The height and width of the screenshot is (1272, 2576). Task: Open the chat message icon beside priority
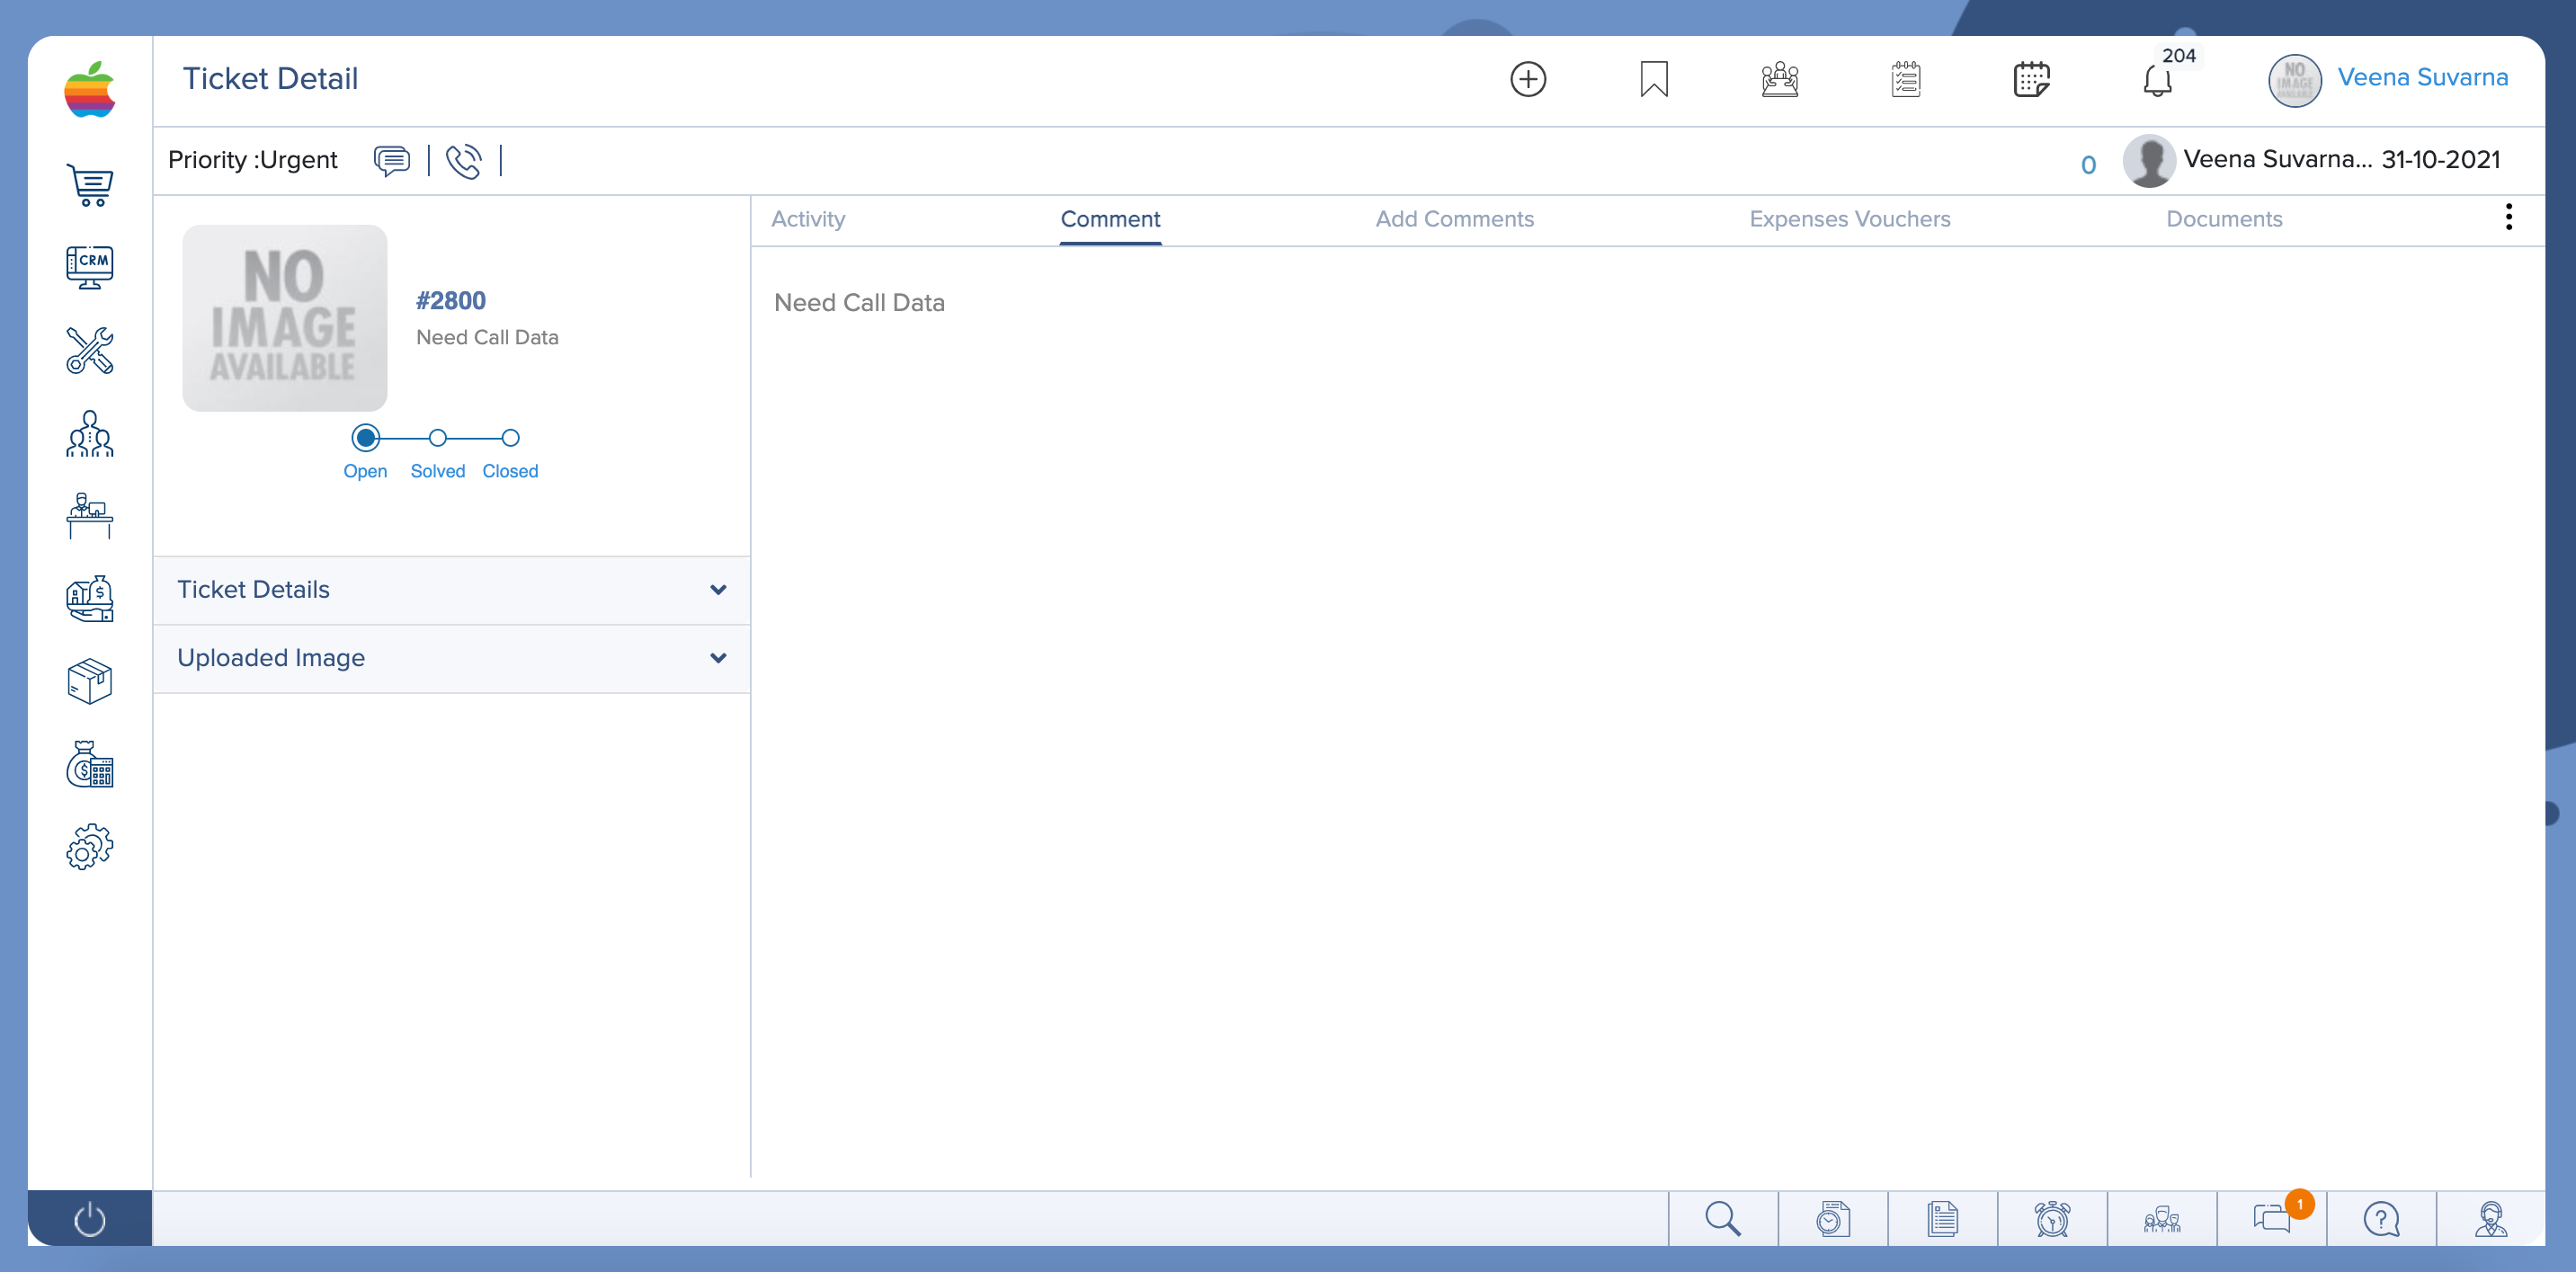tap(391, 161)
